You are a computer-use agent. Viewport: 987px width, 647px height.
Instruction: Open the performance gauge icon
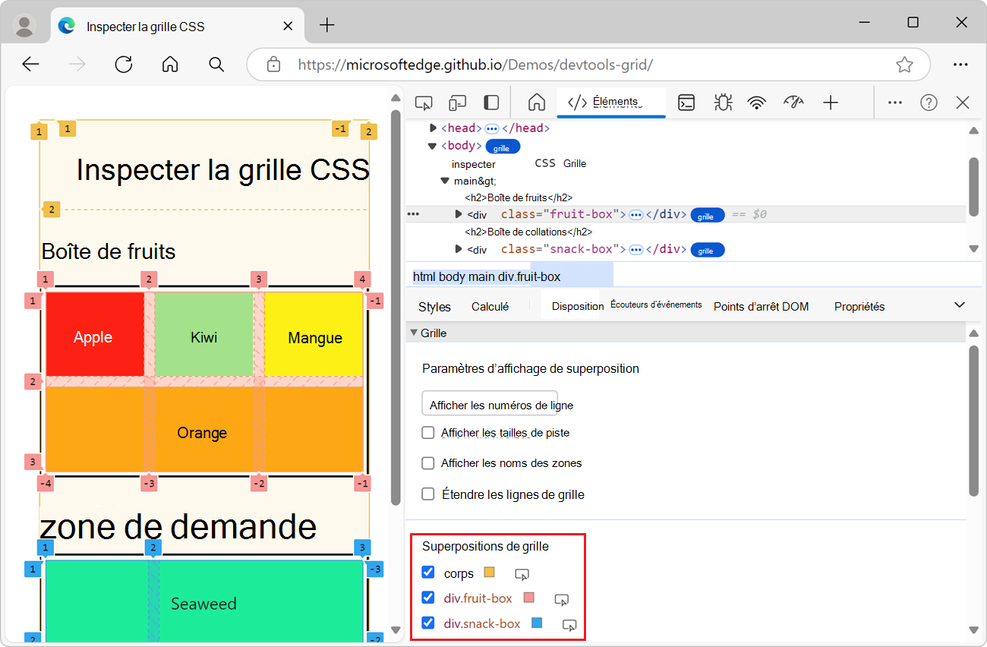pyautogui.click(x=793, y=102)
